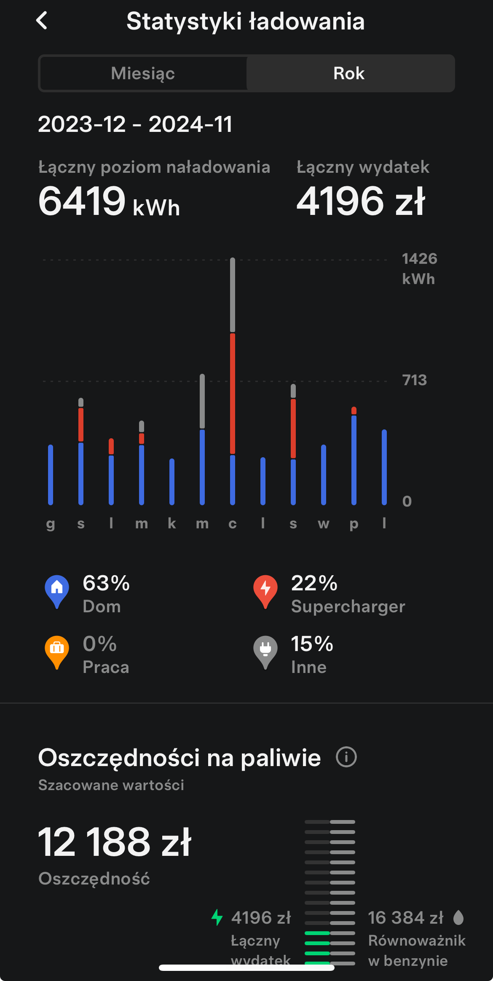Tap the 12 188 zł savings amount

pyautogui.click(x=115, y=842)
